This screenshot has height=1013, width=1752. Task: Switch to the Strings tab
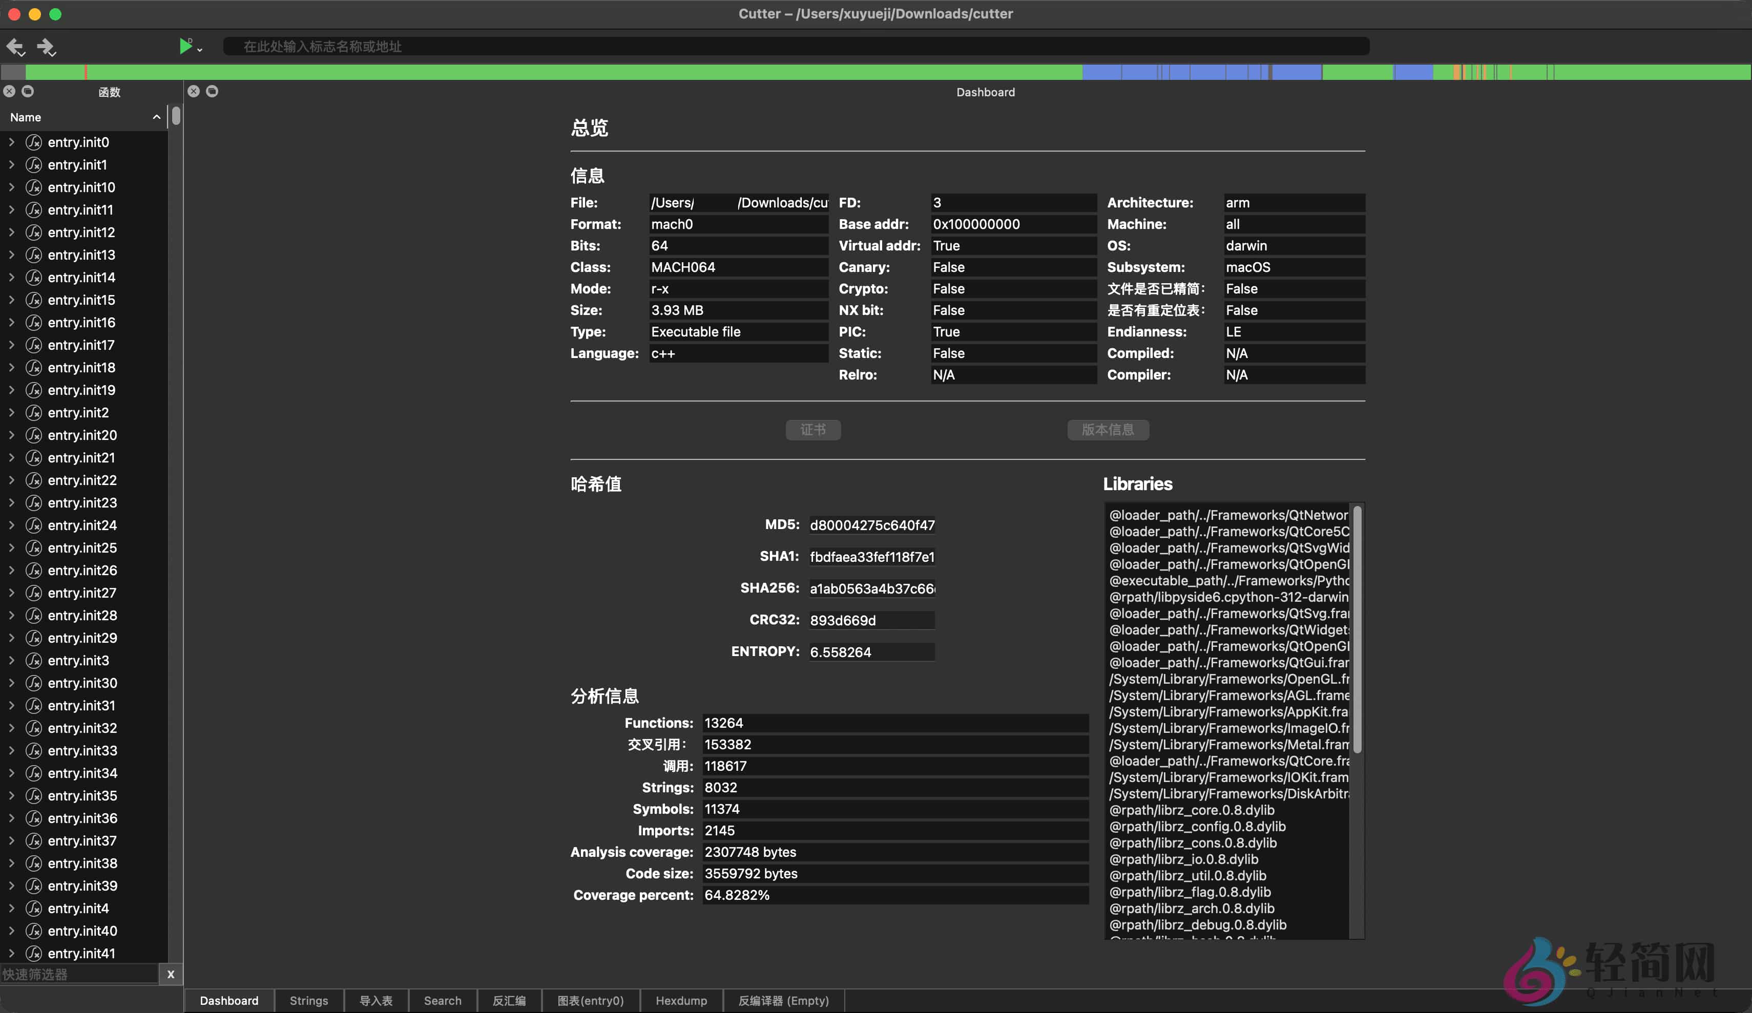[x=308, y=1001]
